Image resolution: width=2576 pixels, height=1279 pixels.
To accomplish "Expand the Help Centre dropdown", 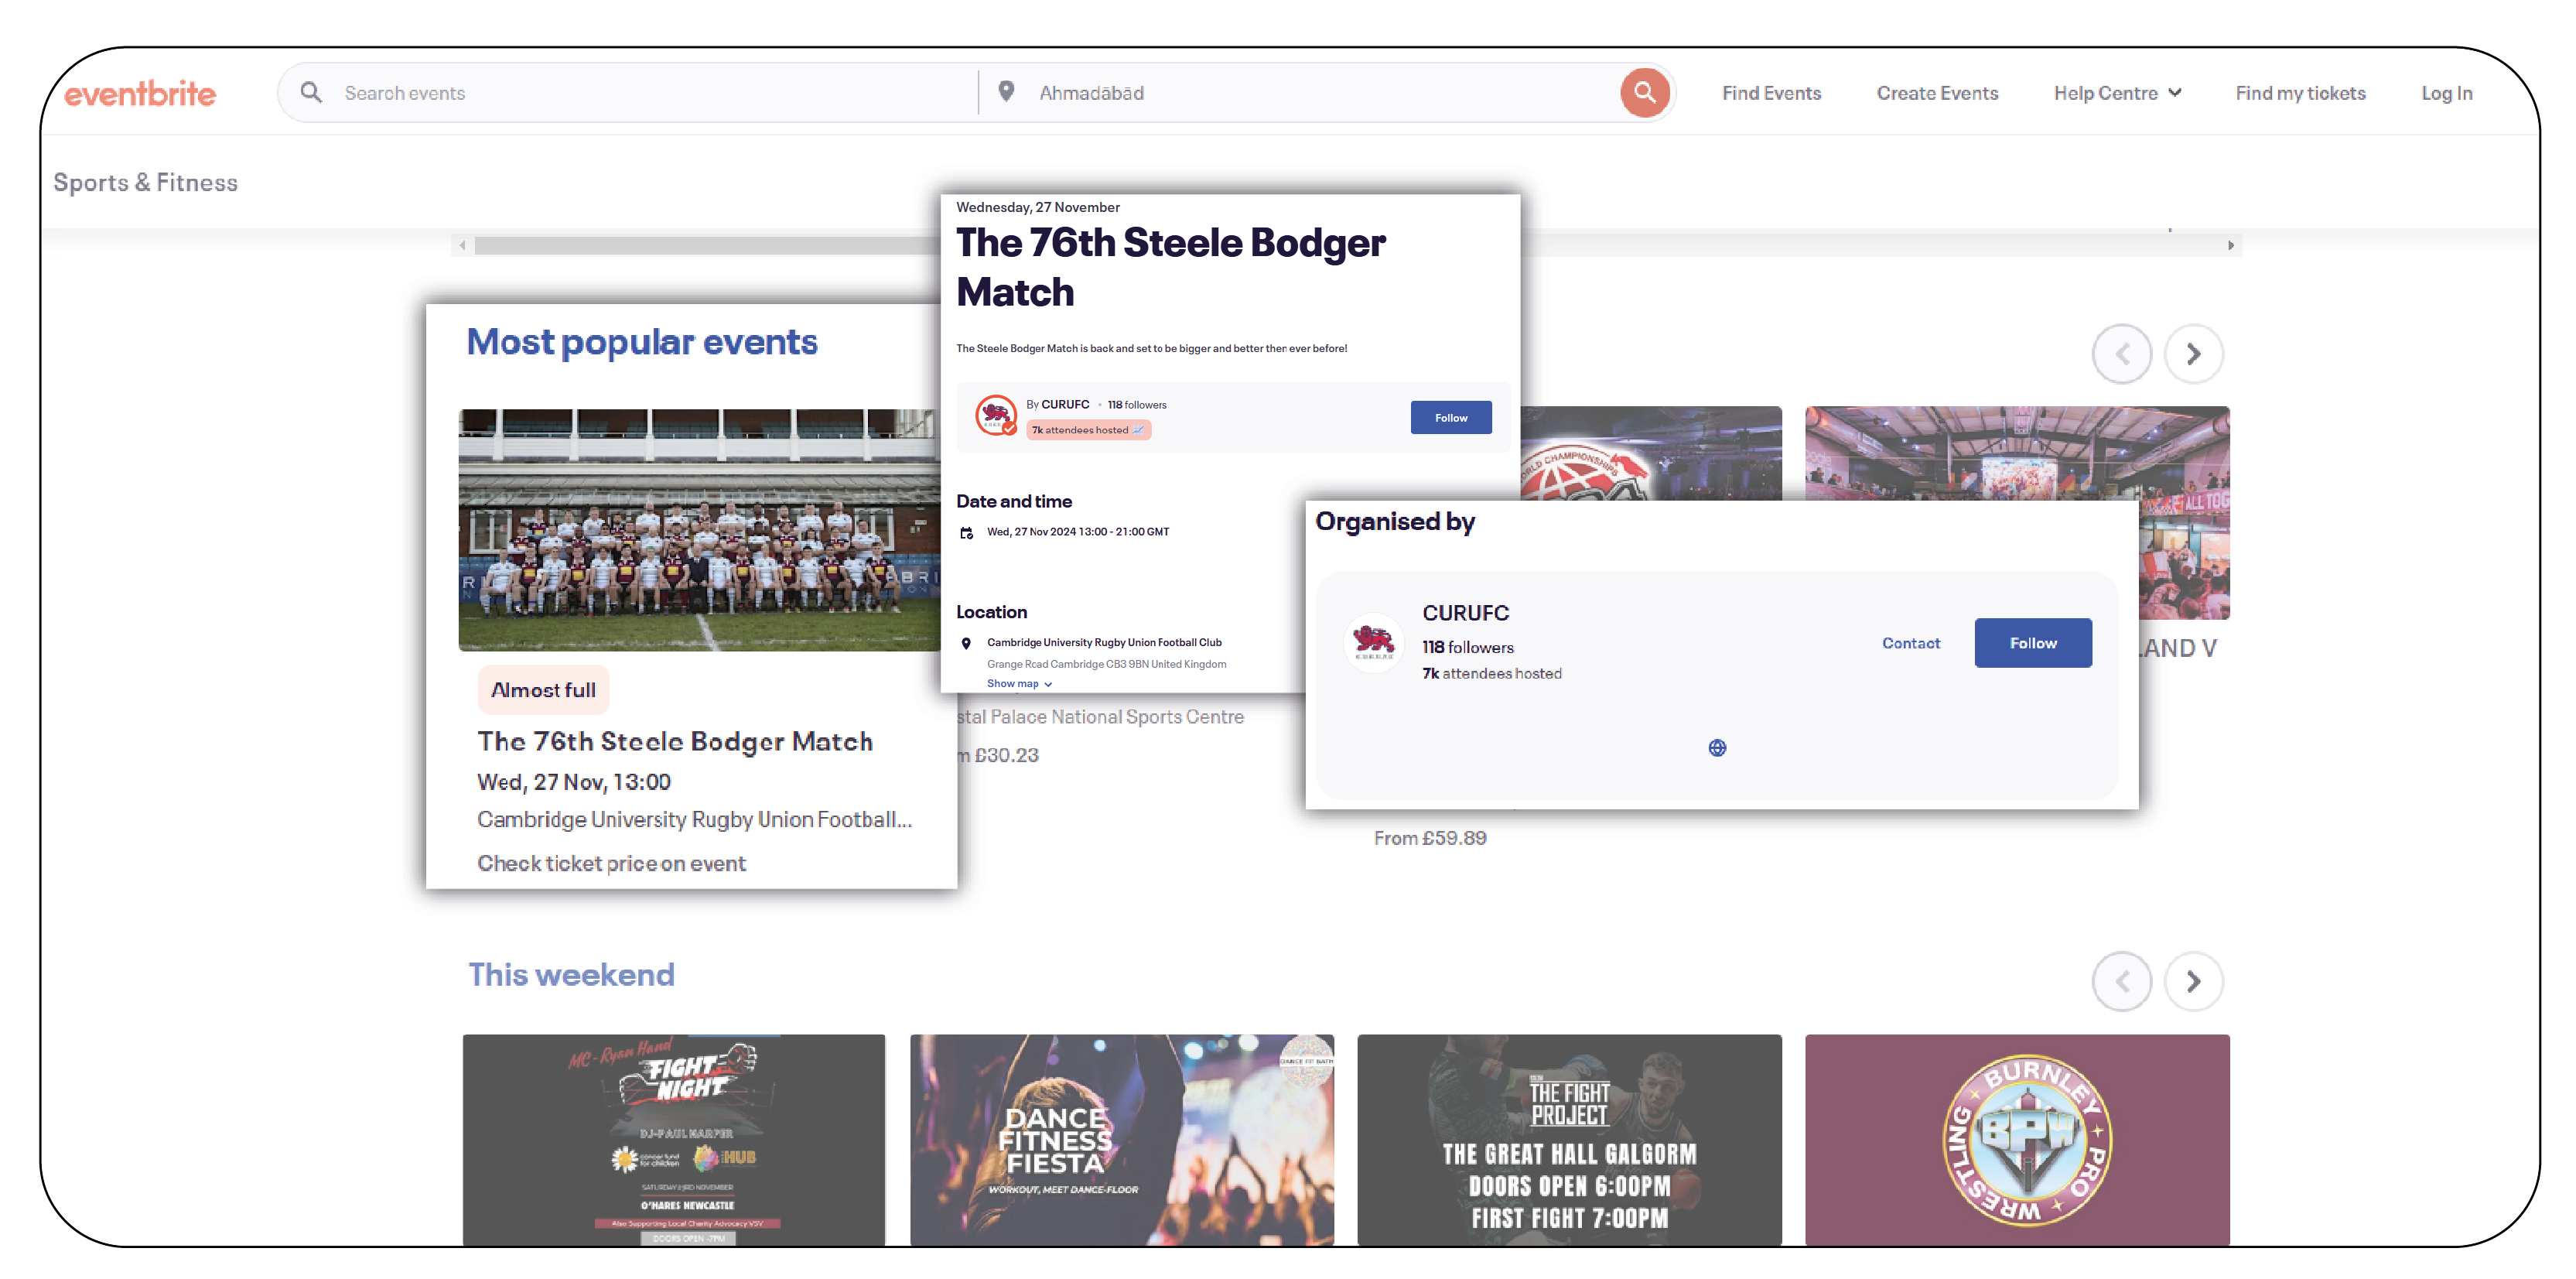I will 2117,93.
